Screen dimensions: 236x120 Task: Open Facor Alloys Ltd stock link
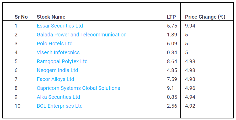click(55, 79)
